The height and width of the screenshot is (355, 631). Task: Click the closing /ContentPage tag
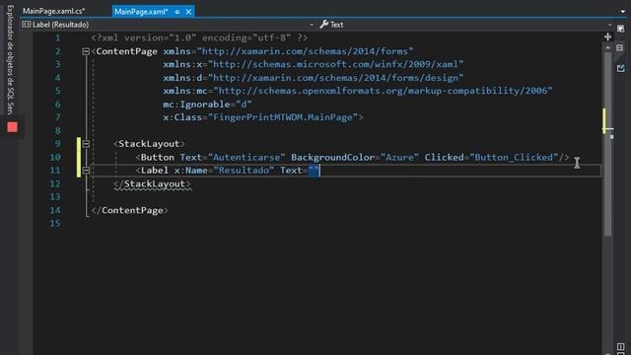129,210
